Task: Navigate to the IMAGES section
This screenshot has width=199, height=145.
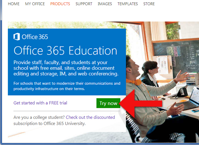Action: pos(105,4)
